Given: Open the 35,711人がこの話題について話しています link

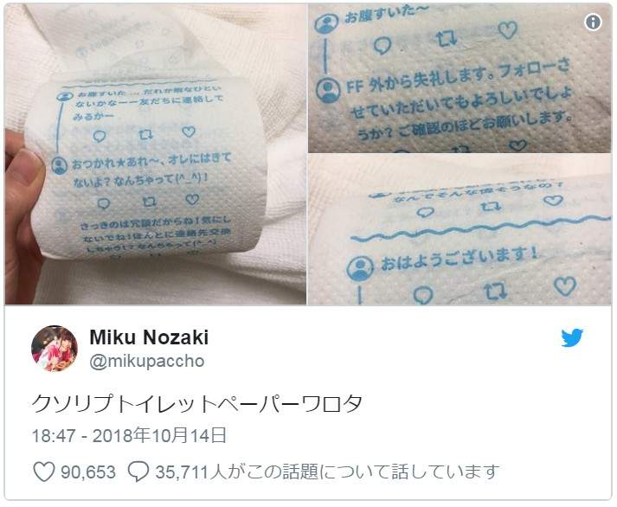Looking at the screenshot, I should (327, 472).
